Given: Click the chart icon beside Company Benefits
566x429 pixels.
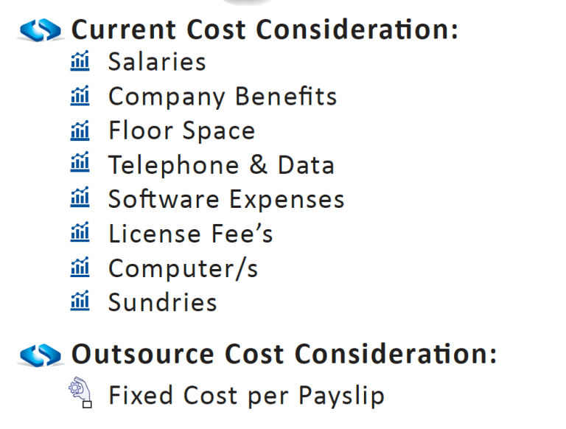Looking at the screenshot, I should [x=80, y=96].
